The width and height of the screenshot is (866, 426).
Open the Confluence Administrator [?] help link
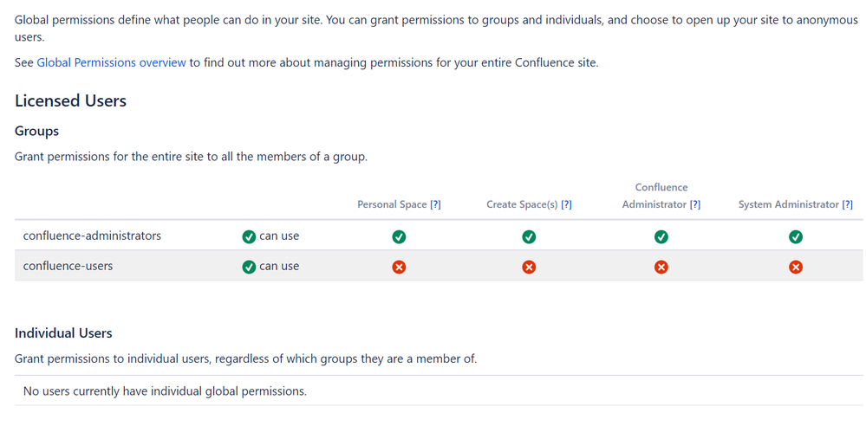click(694, 204)
